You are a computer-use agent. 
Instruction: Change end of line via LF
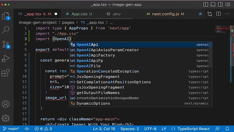164,129
